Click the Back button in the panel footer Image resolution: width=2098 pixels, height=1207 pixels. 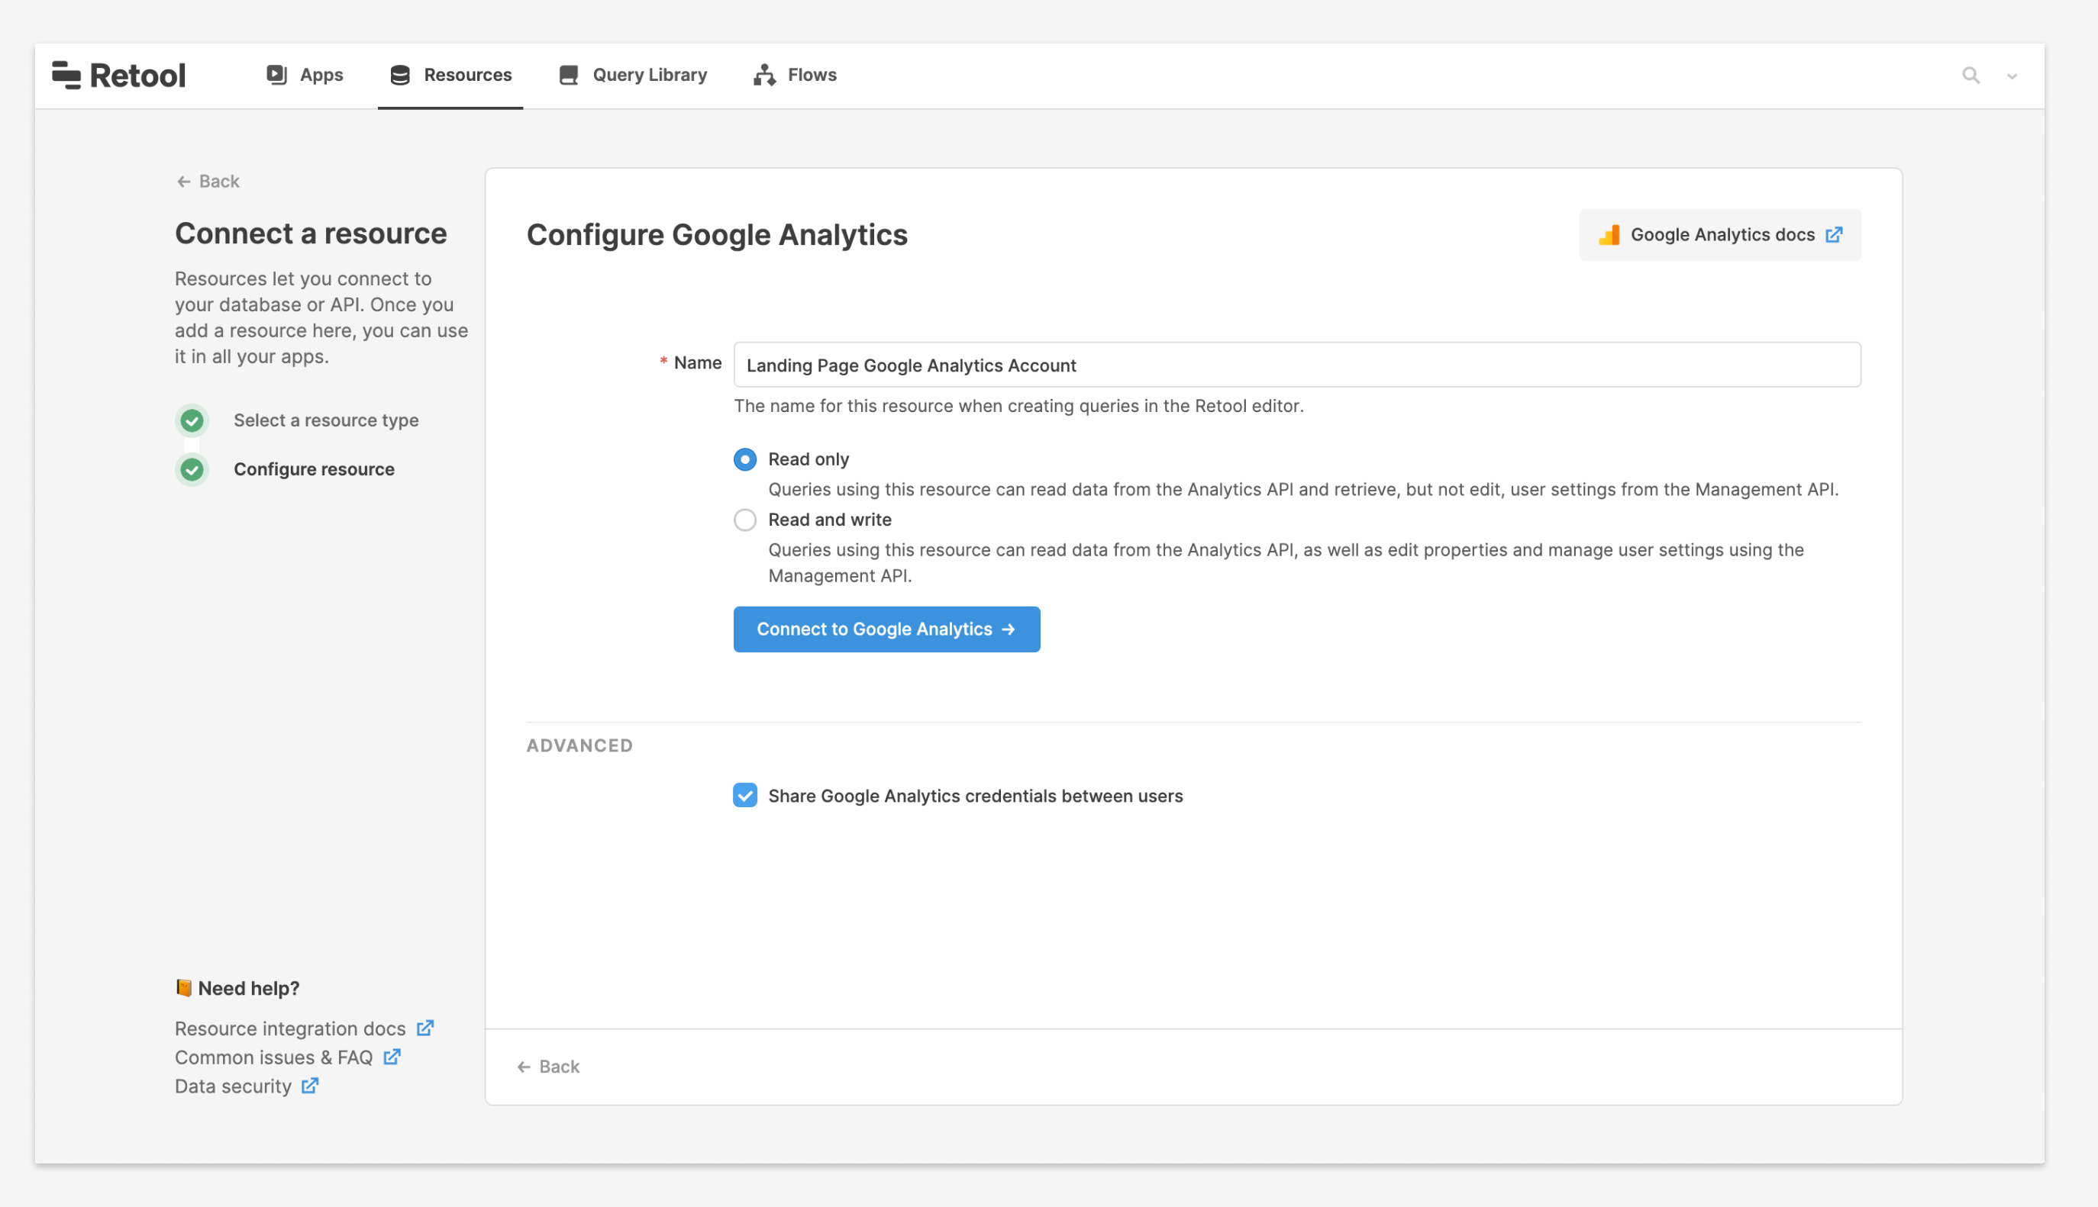click(547, 1067)
